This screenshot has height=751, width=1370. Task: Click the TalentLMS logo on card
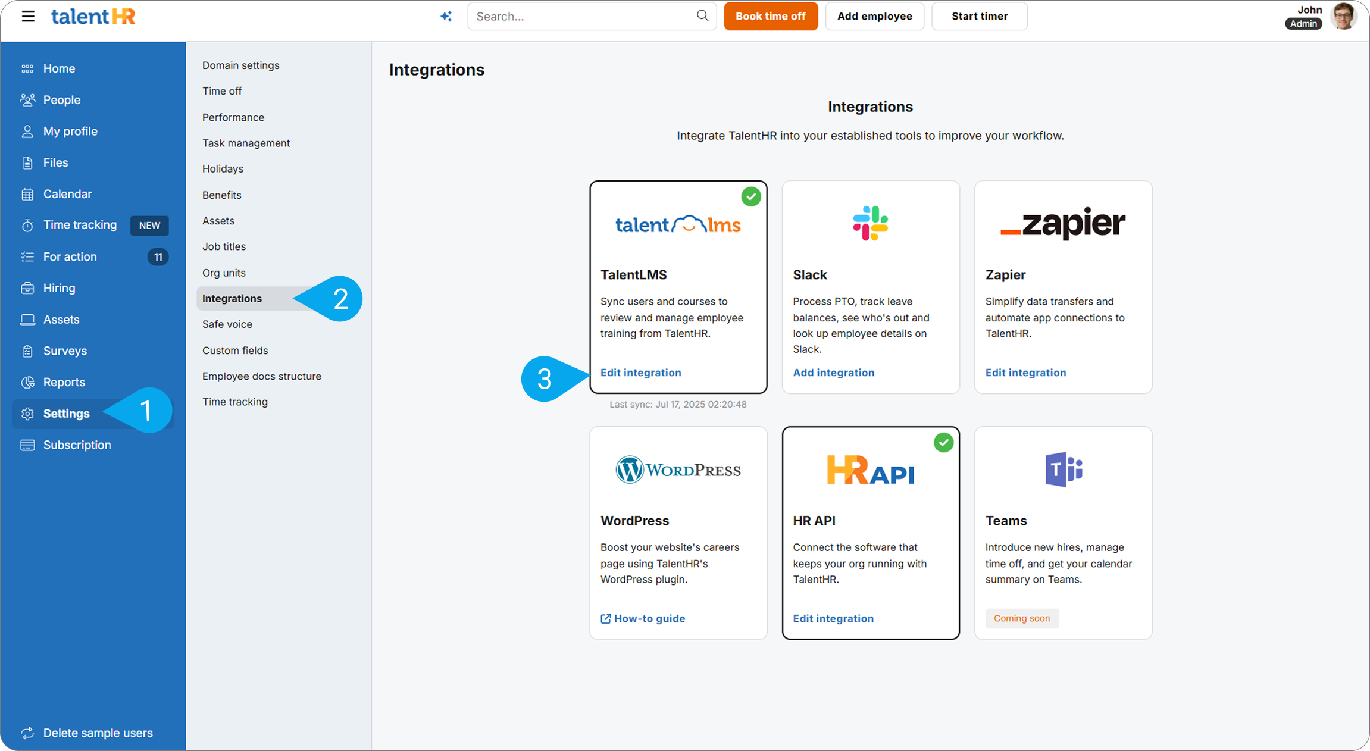678,225
